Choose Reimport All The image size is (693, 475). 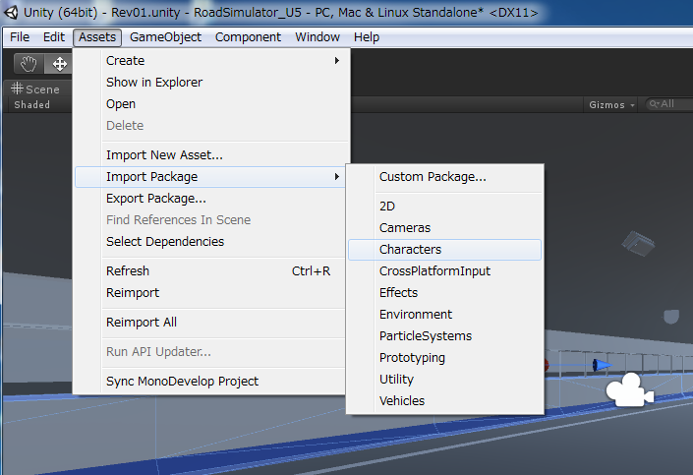pos(211,323)
